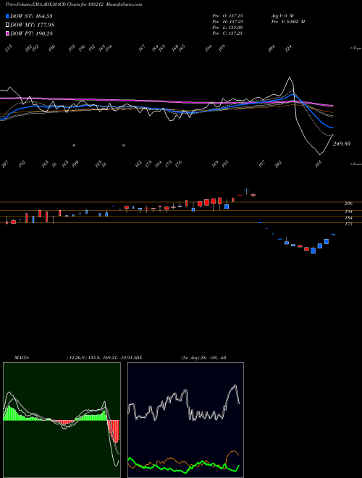Image resolution: width=362 pixels, height=478 pixels.
Task: Click the 194 level label
Action: pos(348,211)
